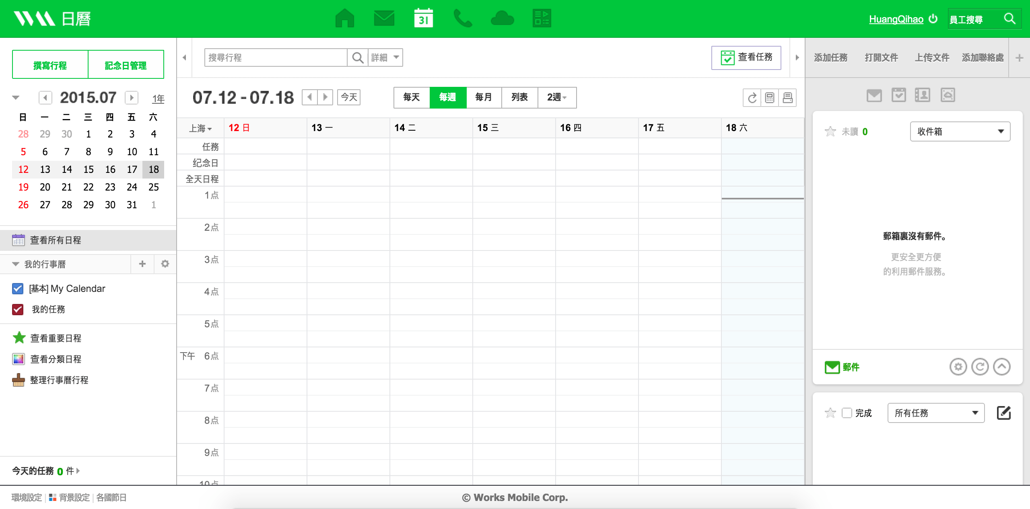
Task: Open the 收件箱 mailbox dropdown
Action: click(960, 131)
